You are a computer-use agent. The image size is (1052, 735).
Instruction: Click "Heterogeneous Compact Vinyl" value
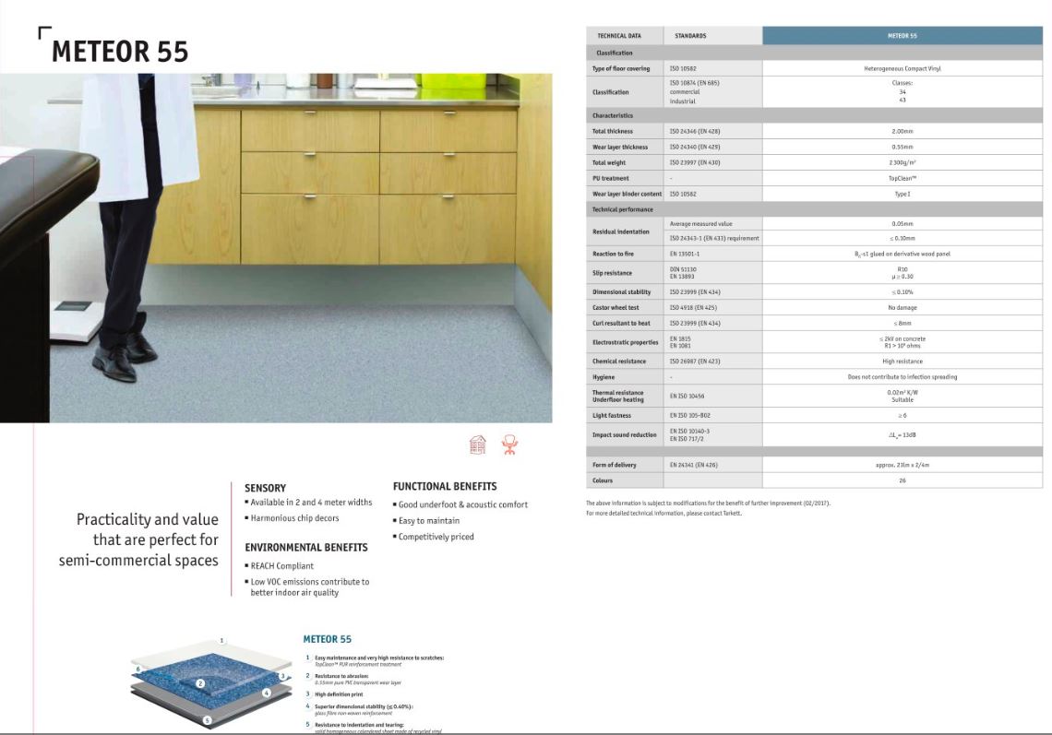click(903, 68)
